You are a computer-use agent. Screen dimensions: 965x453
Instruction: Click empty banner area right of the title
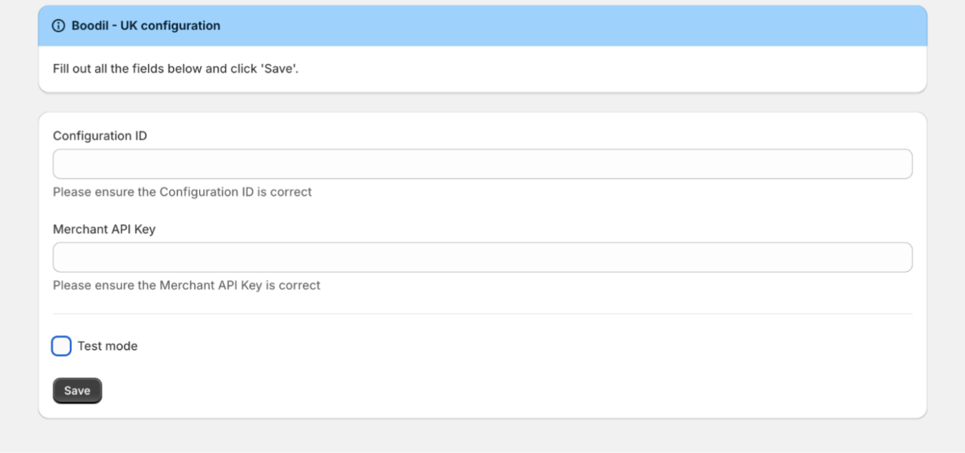pos(570,26)
